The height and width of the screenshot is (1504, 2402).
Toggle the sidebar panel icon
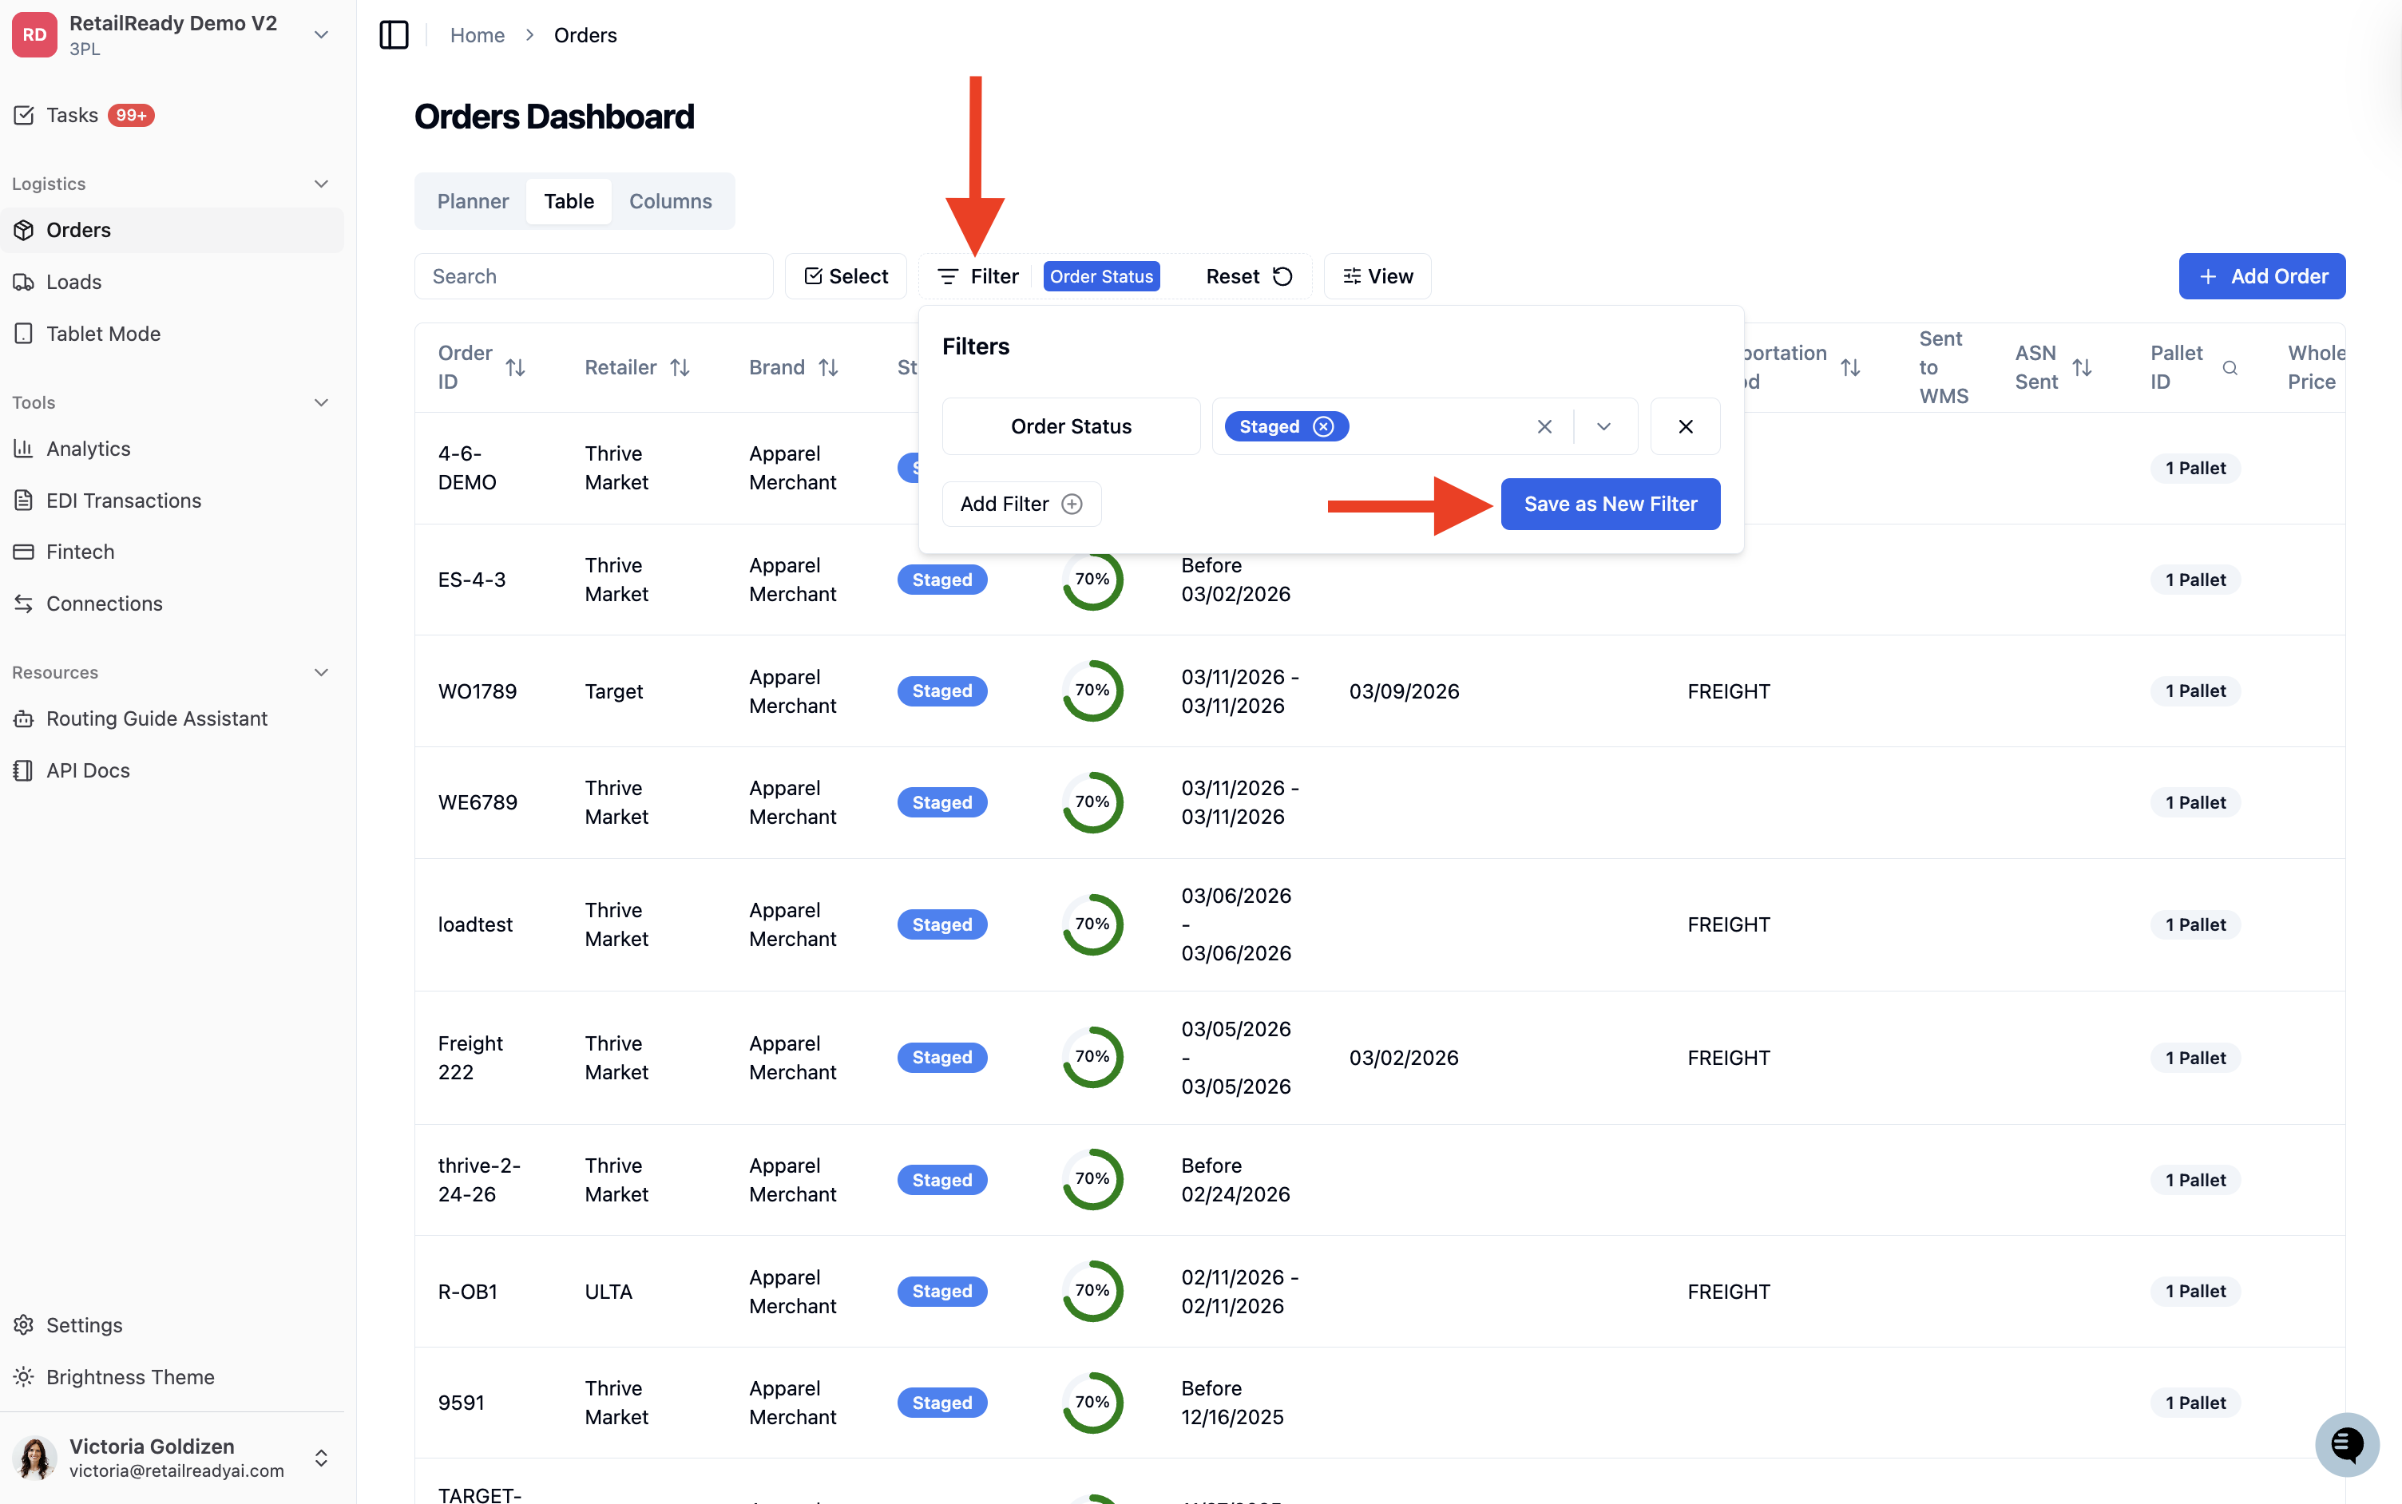point(394,35)
